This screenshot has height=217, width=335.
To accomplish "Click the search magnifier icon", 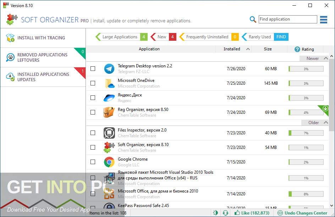I will (x=253, y=20).
